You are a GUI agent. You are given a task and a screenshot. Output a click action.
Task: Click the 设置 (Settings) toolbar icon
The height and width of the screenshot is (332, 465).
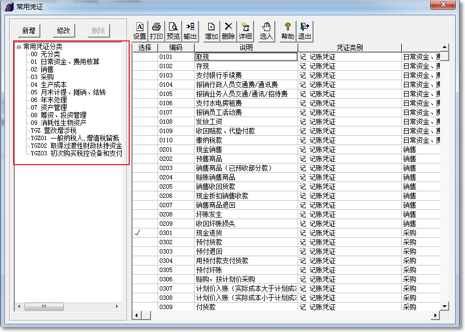click(x=140, y=31)
